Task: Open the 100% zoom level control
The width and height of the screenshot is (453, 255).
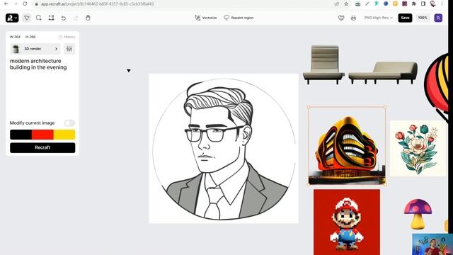Action: coord(423,18)
